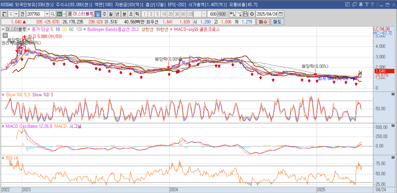Click the 매수 buy button
Screen dimensions: 397x193
click(263, 22)
